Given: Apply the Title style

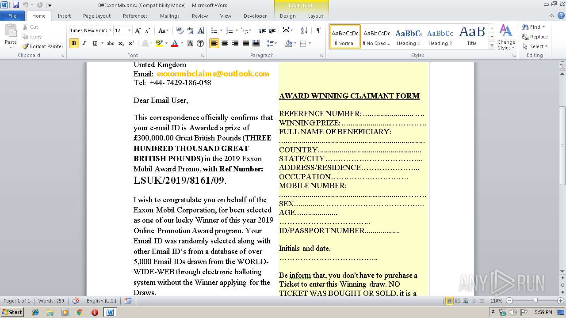Looking at the screenshot, I should click(x=472, y=37).
